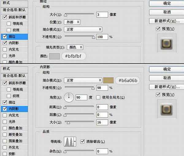Image resolution: width=184 pixels, height=156 pixels.
Task: Click the tan #b6a06b inner shadow color swatch
Action: [109, 80]
